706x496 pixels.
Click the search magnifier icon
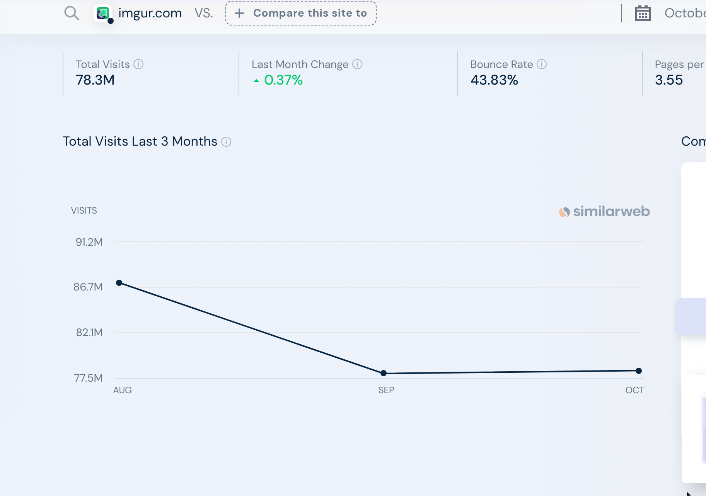pos(72,13)
